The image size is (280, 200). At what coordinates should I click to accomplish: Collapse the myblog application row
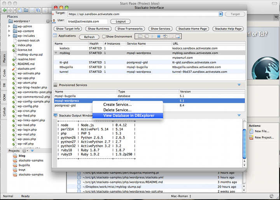coord(56,53)
